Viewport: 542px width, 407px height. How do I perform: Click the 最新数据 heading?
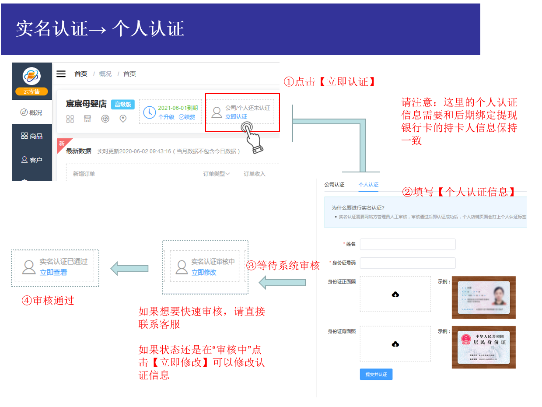pos(79,151)
